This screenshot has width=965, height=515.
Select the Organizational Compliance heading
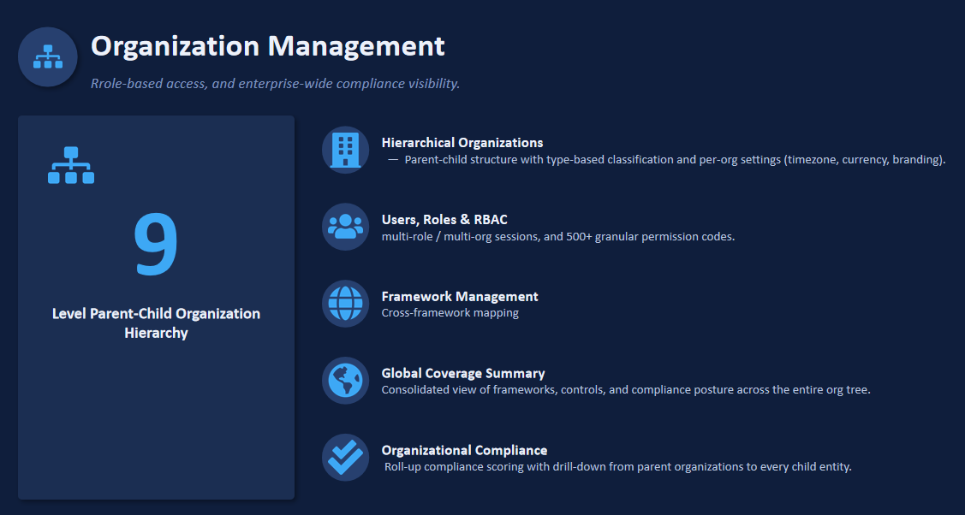[x=464, y=450]
